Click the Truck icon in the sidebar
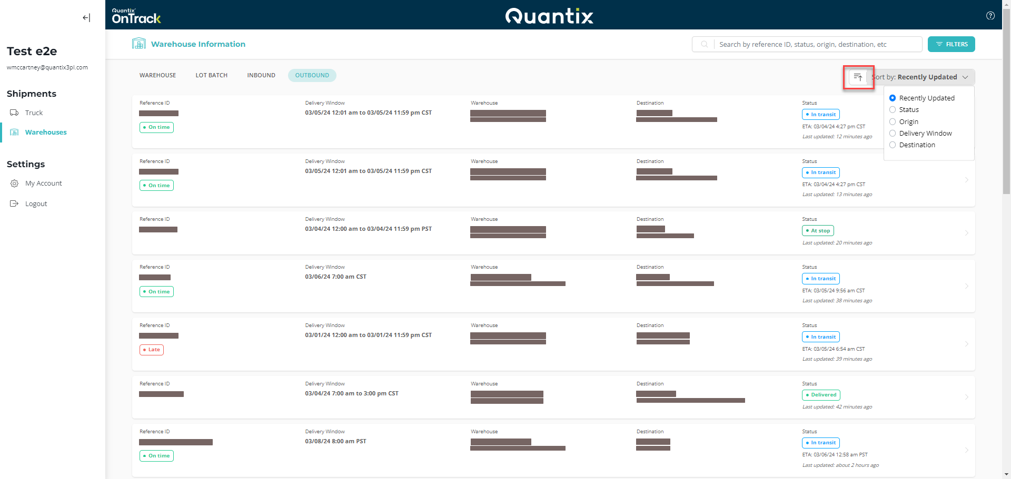1011x479 pixels. tap(15, 113)
